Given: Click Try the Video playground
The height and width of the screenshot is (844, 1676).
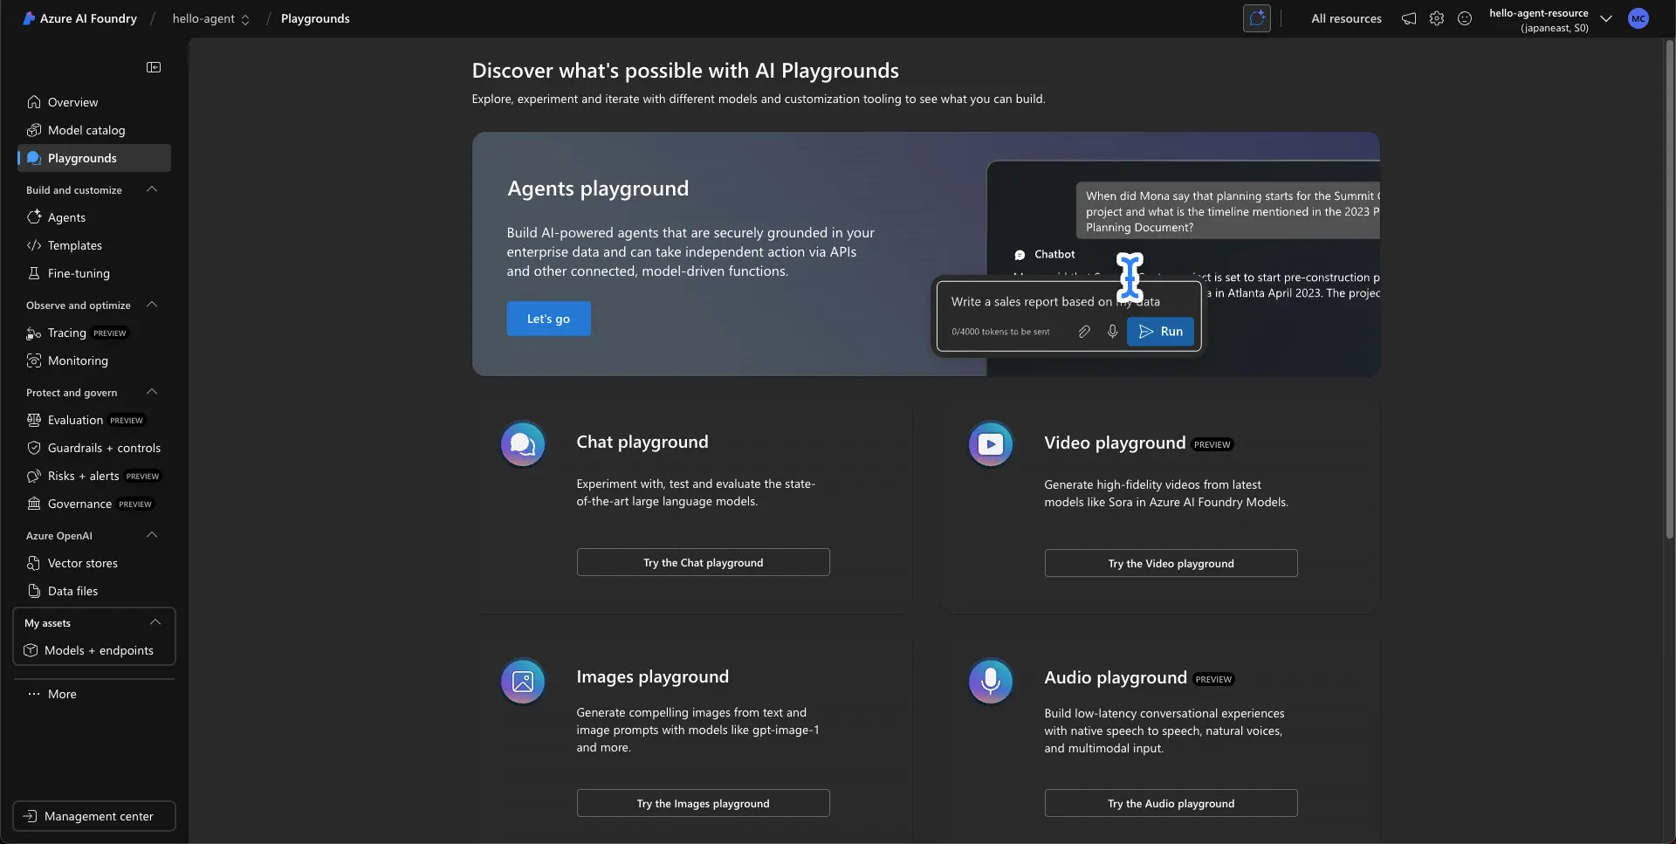Looking at the screenshot, I should (1171, 564).
